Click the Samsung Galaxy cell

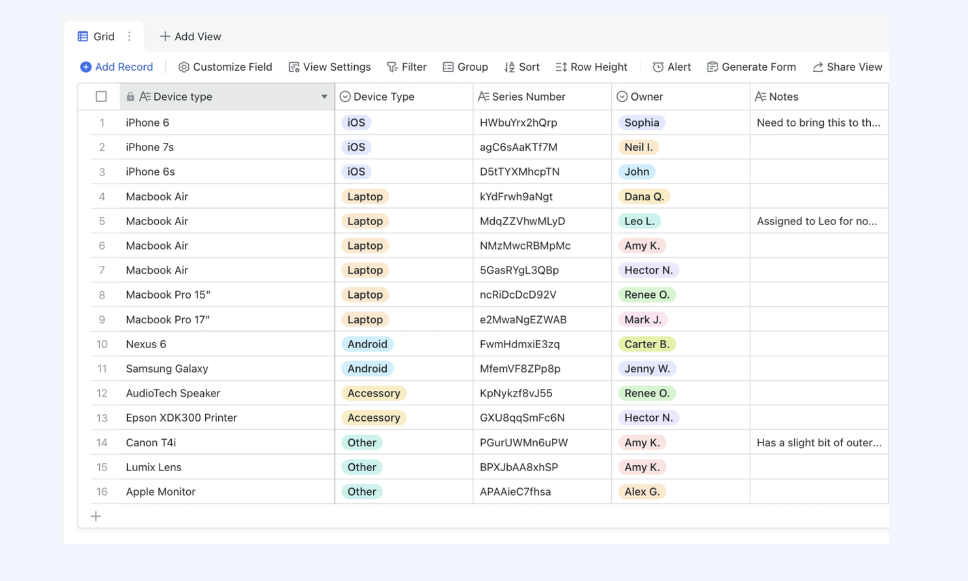click(227, 369)
